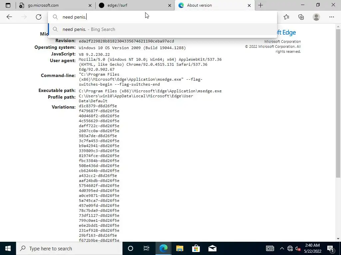Restore down the Edge window
This screenshot has height=255, width=341.
[318, 5]
